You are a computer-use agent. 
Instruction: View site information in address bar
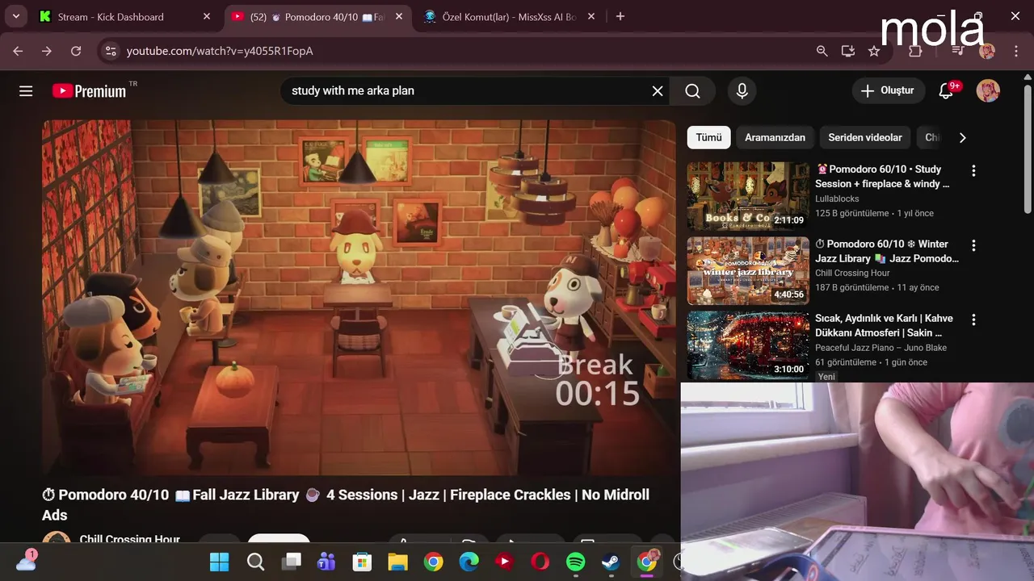pos(111,51)
